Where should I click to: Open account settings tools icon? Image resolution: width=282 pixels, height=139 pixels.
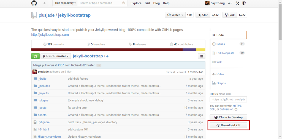pyautogui.click(x=237, y=3)
